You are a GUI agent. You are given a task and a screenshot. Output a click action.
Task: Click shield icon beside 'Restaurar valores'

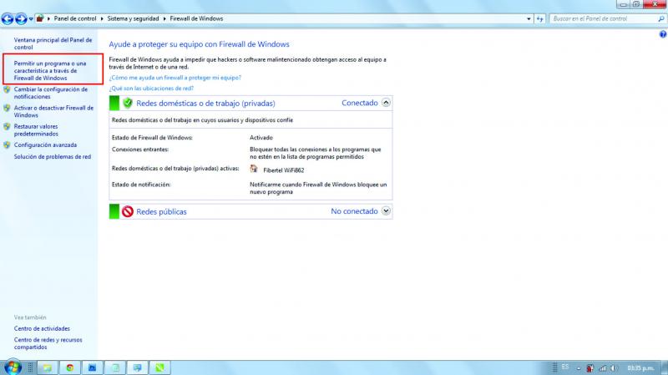click(x=7, y=127)
